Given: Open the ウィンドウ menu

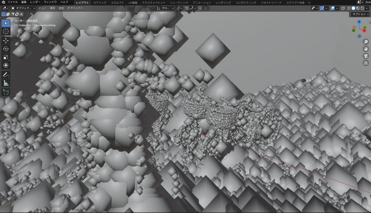Looking at the screenshot, I should coord(50,2).
